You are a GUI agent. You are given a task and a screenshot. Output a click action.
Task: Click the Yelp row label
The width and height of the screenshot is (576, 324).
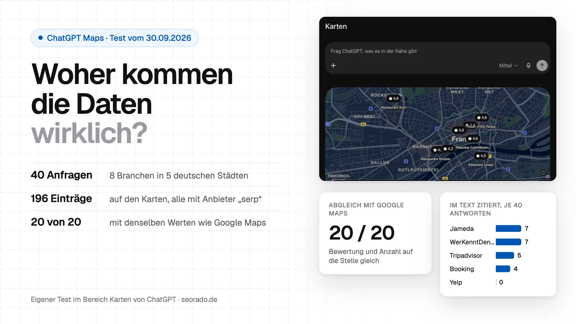coord(456,282)
